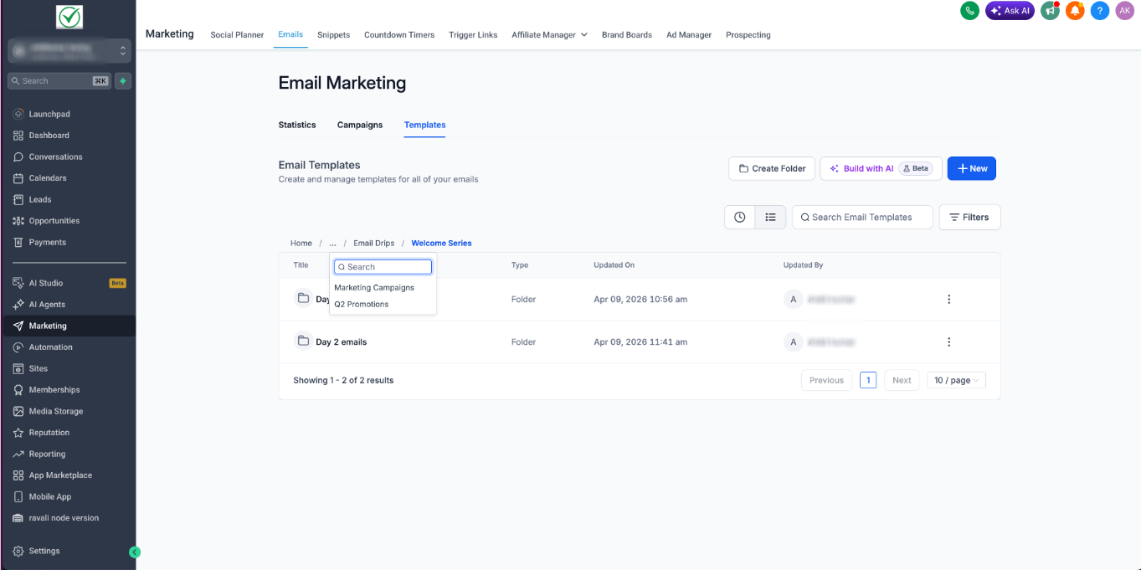Go to Home in breadcrumb
The image size is (1141, 570).
[x=301, y=244]
